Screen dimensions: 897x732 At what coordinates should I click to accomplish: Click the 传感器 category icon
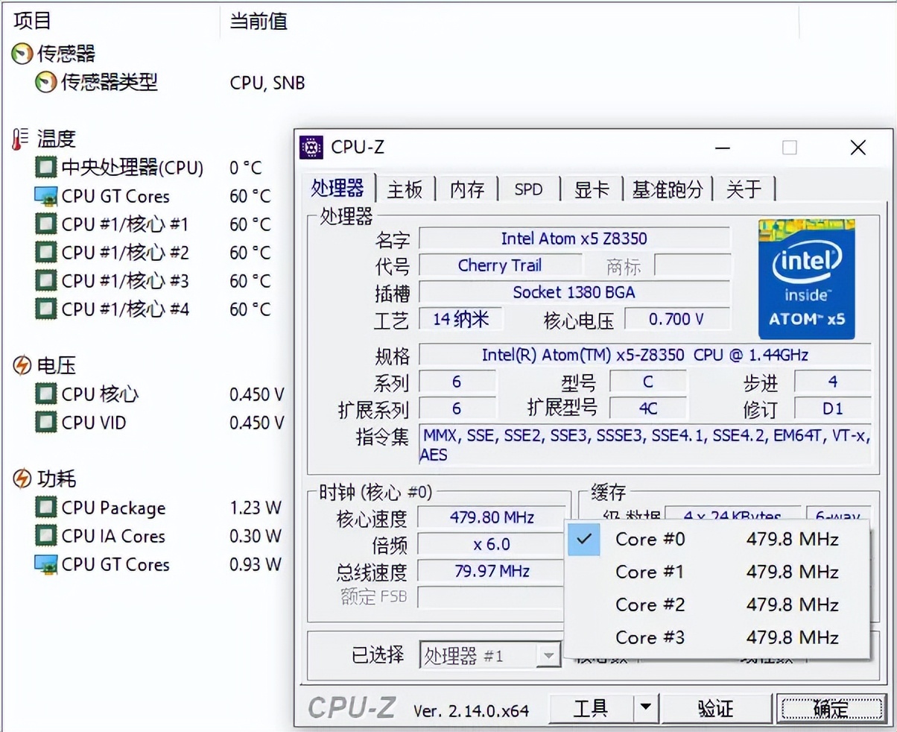click(22, 54)
